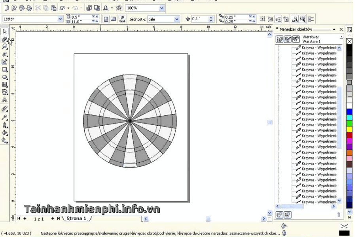Open the zoom level 100% dropdown
The image size is (356, 237).
point(161,8)
